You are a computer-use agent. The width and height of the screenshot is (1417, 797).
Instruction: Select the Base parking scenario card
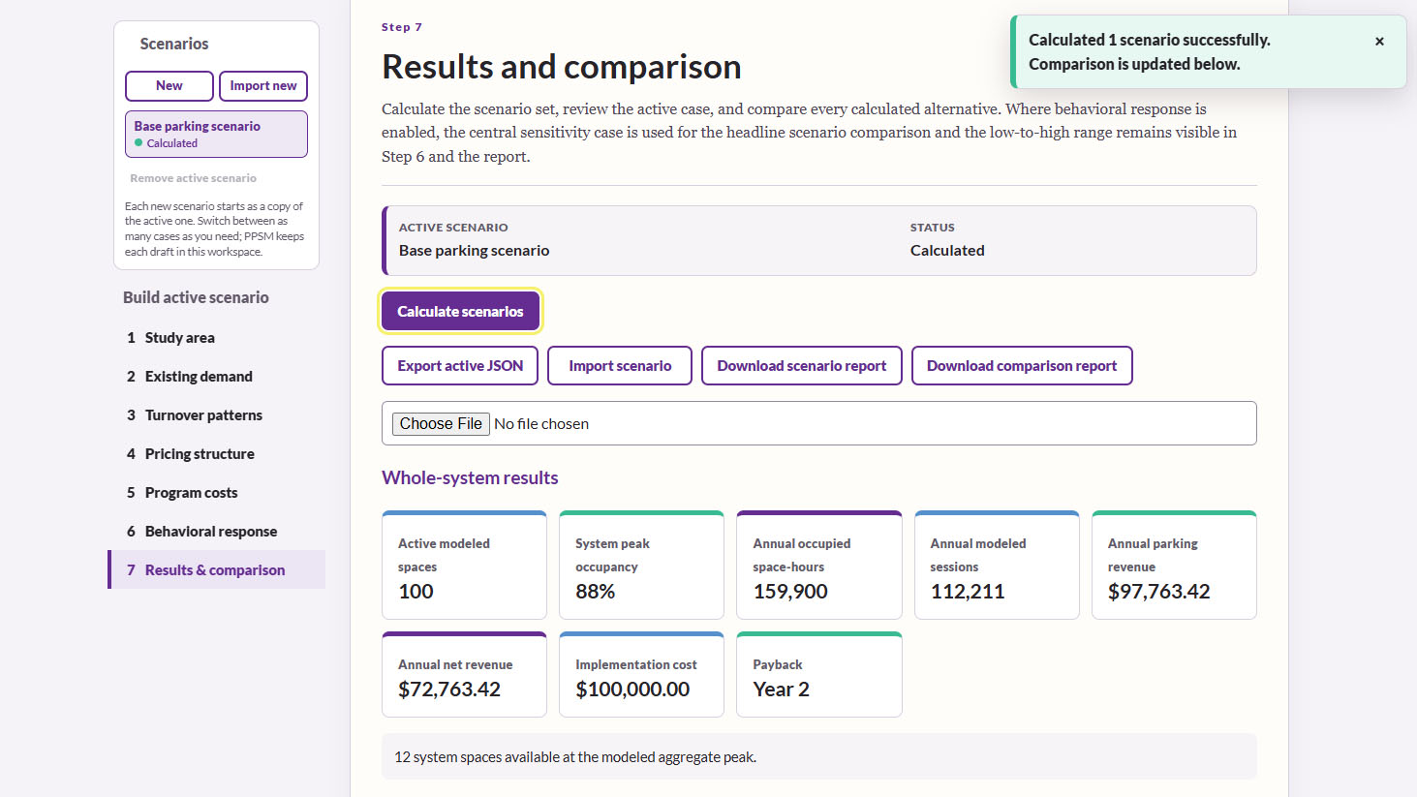[x=216, y=134]
